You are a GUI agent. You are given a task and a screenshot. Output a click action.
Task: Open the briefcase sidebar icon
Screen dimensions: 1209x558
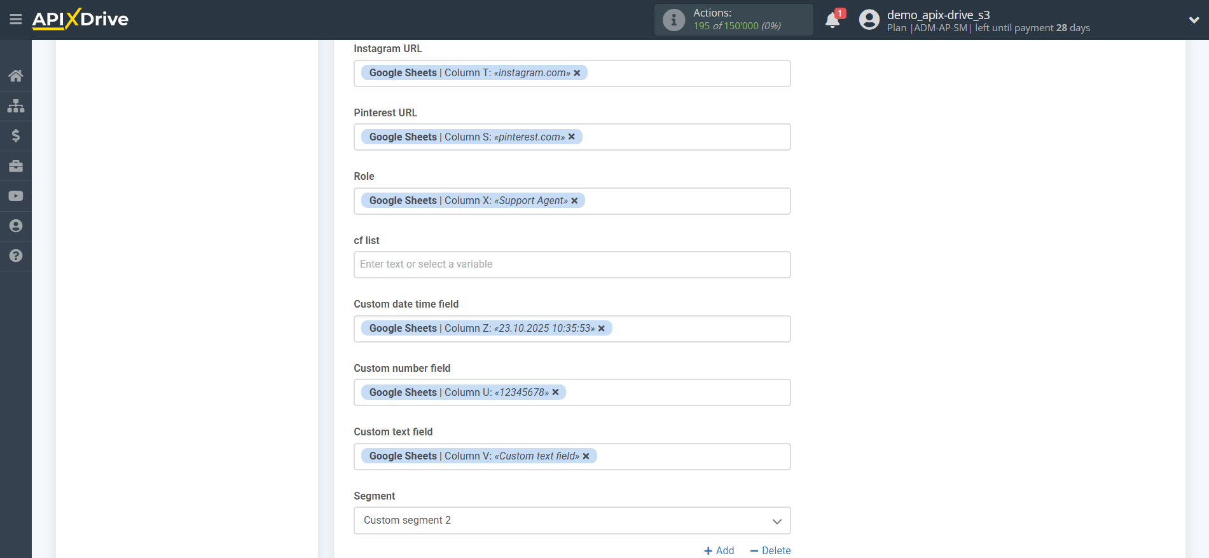tap(16, 166)
